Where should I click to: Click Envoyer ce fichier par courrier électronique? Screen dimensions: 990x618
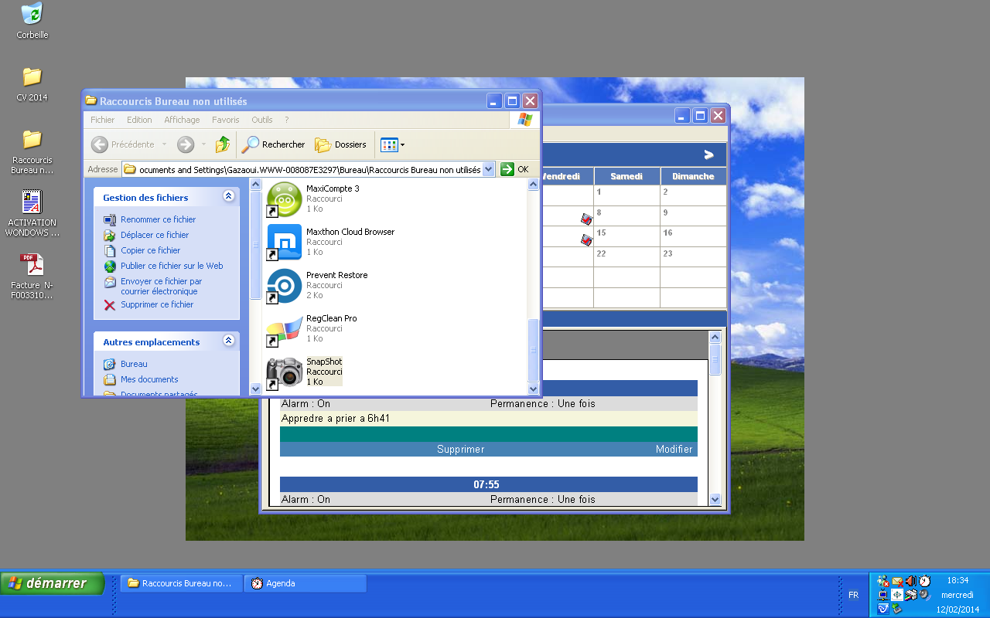[161, 287]
